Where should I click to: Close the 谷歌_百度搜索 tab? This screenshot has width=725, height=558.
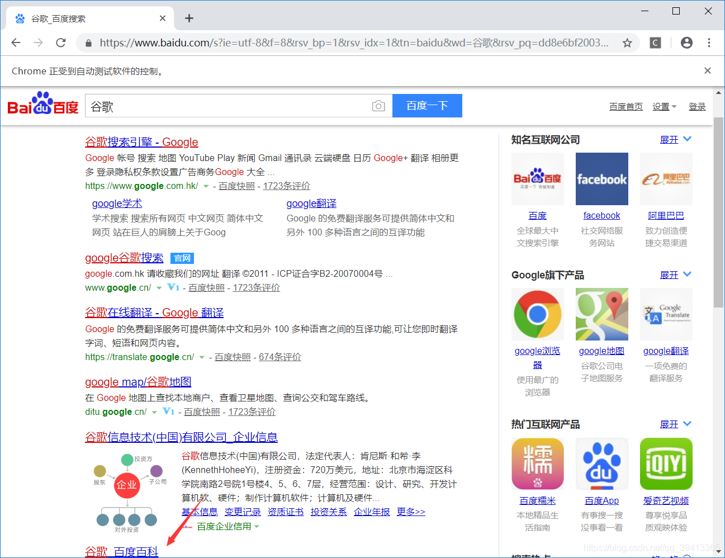tap(163, 18)
